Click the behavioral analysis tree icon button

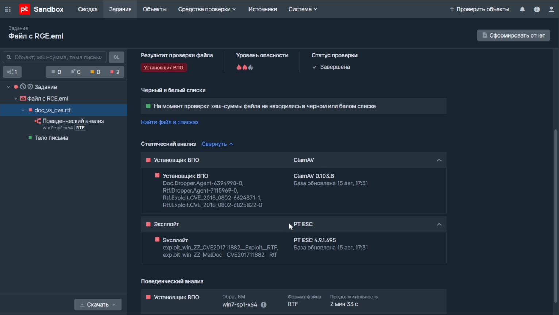click(12, 72)
